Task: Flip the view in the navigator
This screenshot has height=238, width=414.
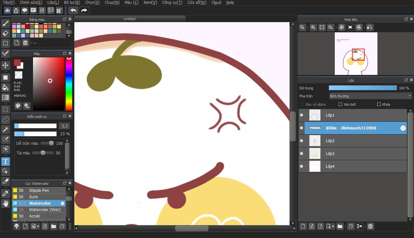Action: [x=370, y=27]
